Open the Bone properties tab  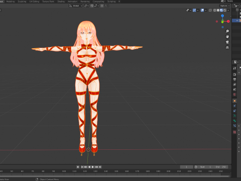click(234, 121)
